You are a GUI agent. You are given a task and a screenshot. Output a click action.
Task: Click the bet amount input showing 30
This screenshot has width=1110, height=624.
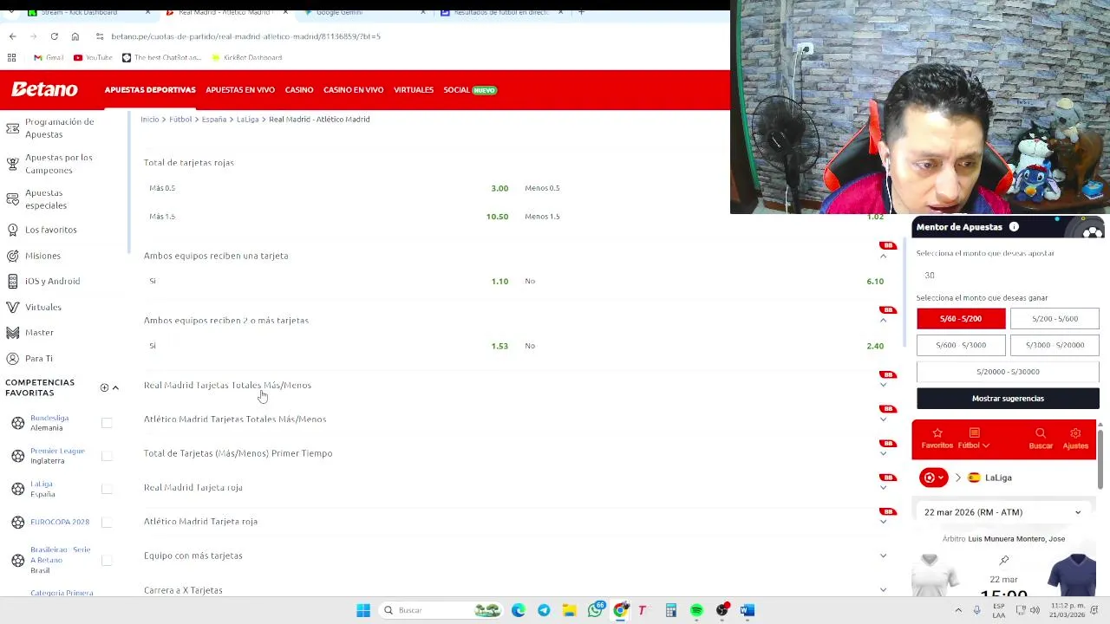pos(1008,276)
